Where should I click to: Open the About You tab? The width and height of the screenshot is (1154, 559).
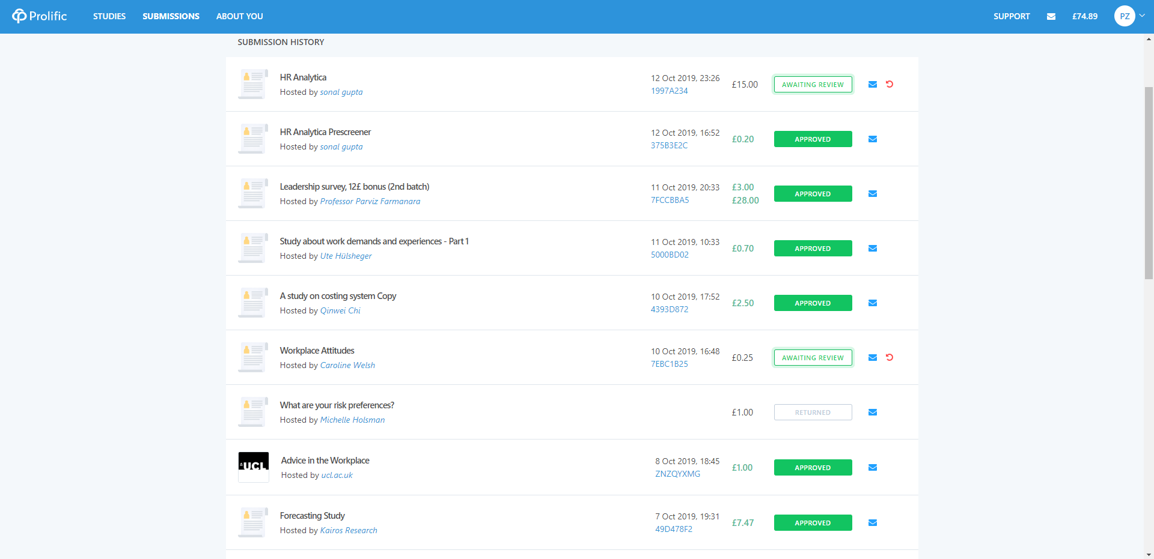(x=240, y=16)
